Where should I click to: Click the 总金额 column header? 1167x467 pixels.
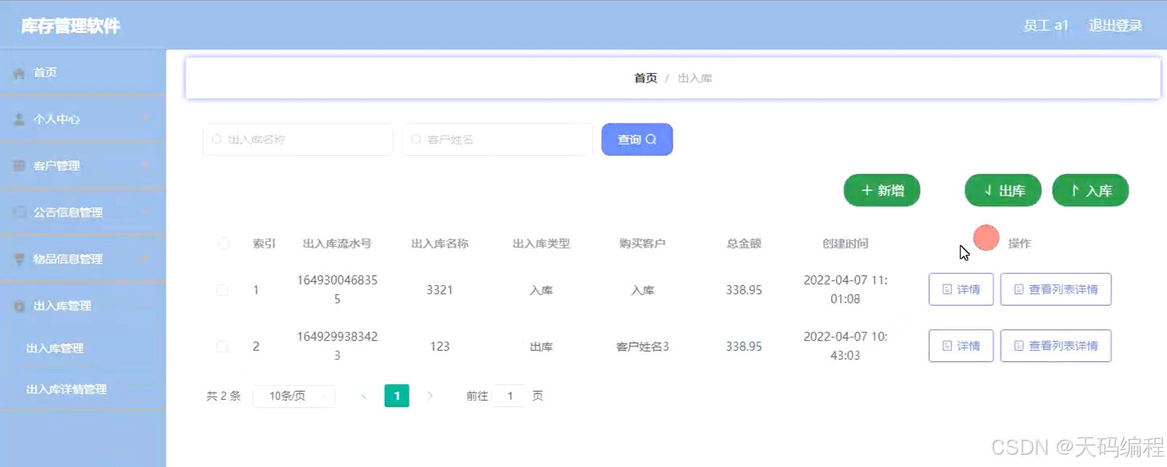pos(744,243)
